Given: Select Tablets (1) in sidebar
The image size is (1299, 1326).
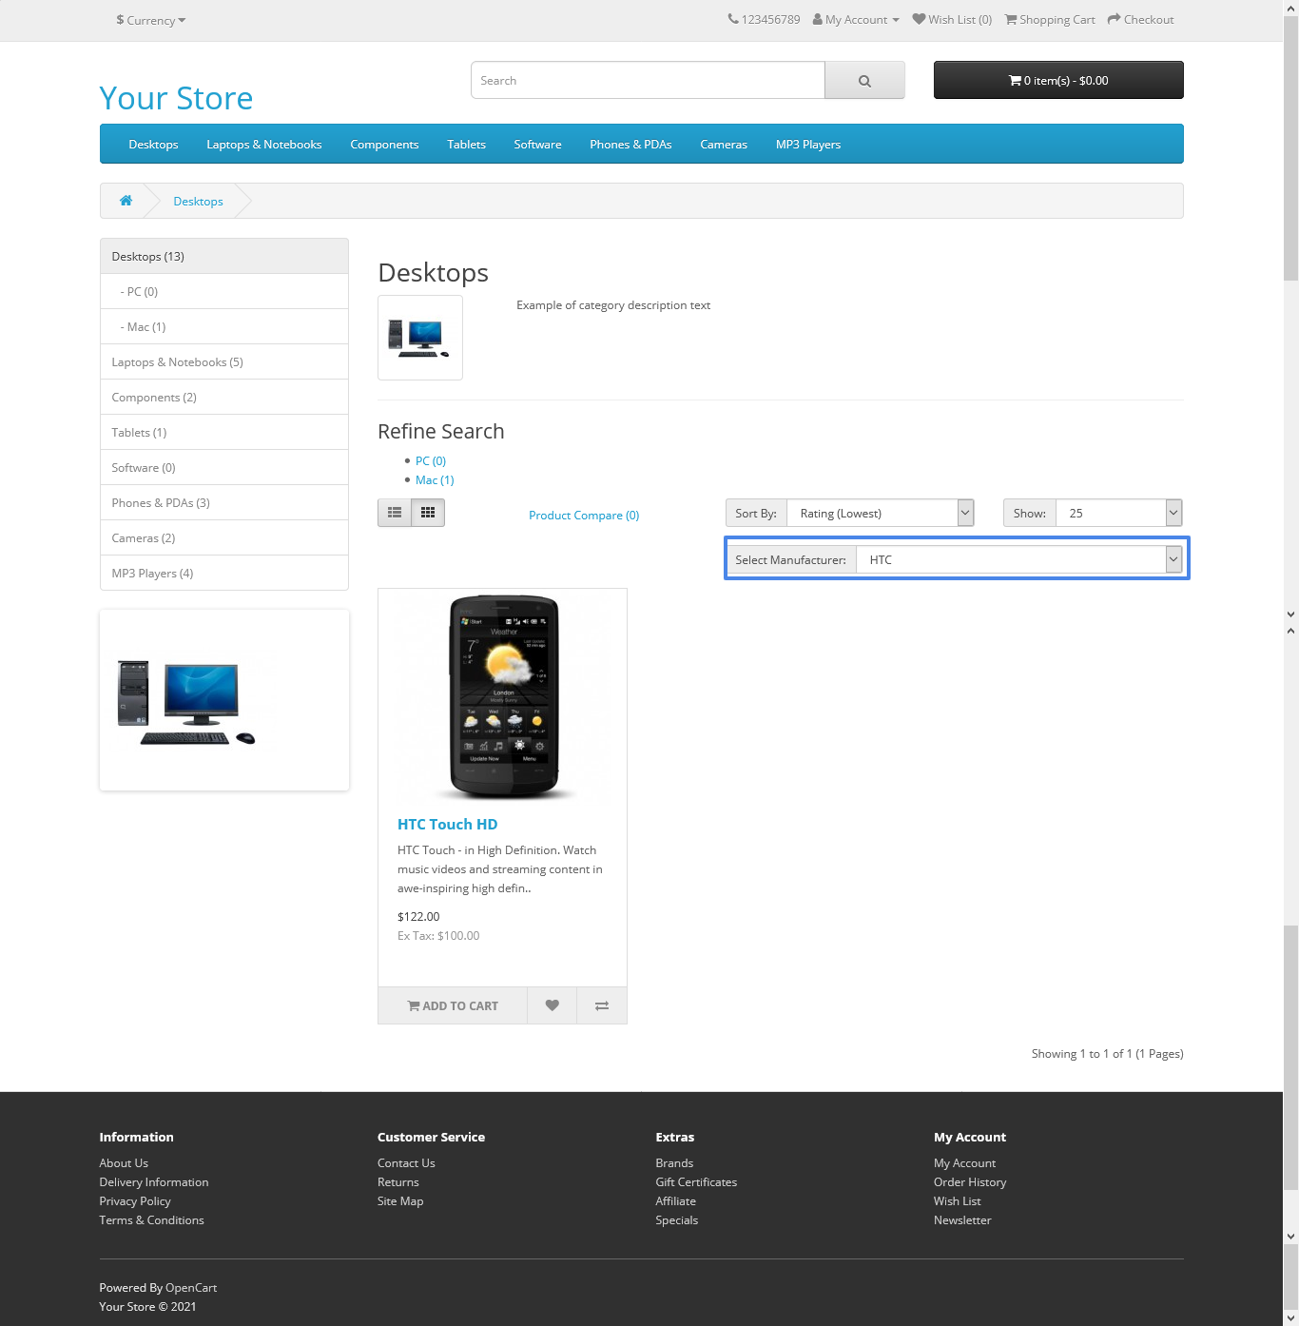Looking at the screenshot, I should tap(224, 433).
